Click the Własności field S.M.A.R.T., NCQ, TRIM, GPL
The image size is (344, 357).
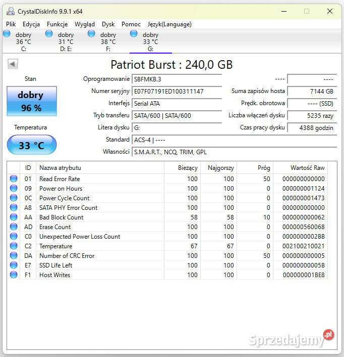pos(234,152)
